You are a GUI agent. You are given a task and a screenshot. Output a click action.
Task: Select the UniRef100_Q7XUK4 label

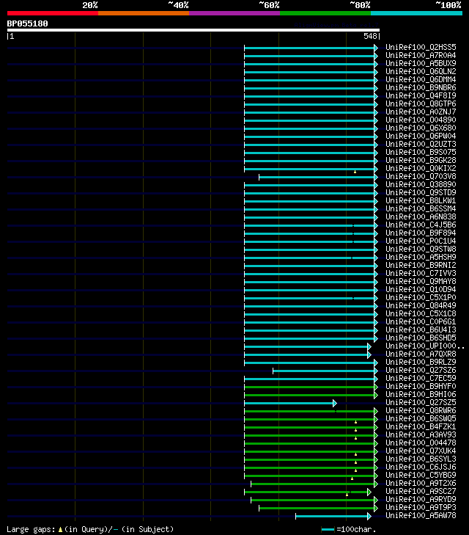[421, 451]
